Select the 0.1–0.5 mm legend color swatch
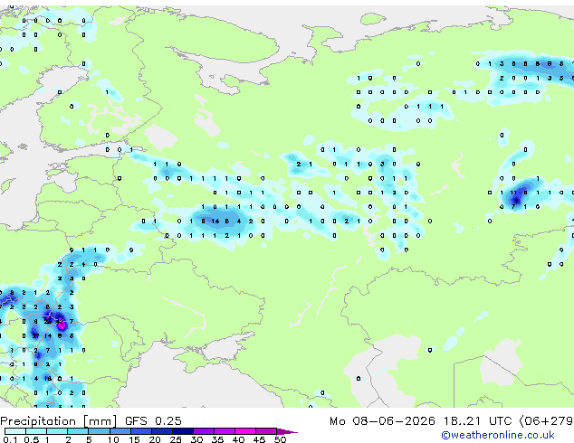The width and height of the screenshot is (574, 443). [15, 431]
